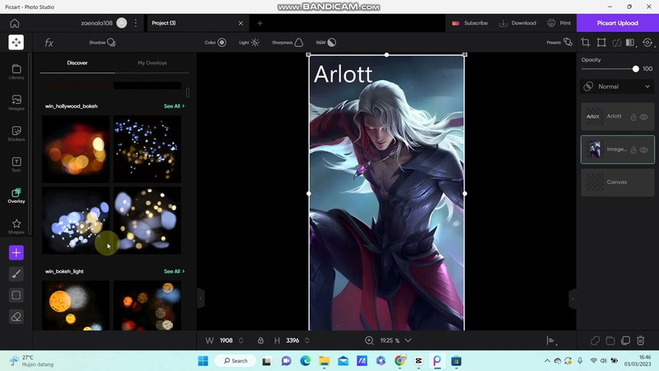Screen dimensions: 659x371
Task: Delete layer with trash icon
Action: coord(640,340)
